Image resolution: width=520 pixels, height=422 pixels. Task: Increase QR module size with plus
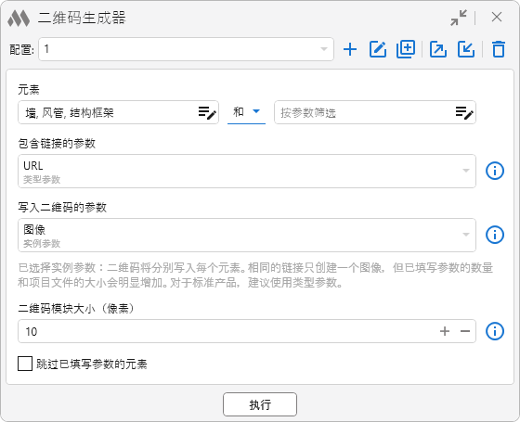445,331
